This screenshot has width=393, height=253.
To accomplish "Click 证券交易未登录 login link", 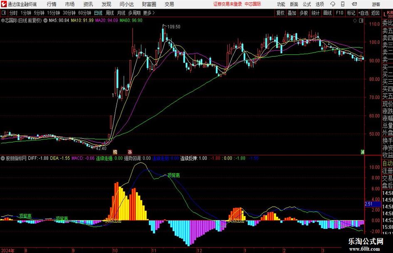I will click(x=227, y=4).
